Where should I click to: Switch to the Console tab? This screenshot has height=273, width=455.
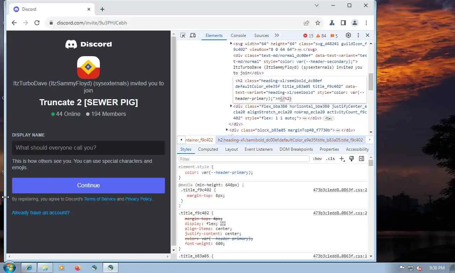(x=238, y=36)
